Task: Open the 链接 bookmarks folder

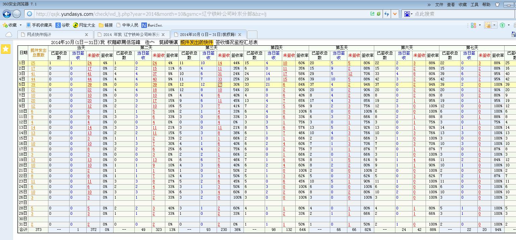Action: click(x=106, y=25)
